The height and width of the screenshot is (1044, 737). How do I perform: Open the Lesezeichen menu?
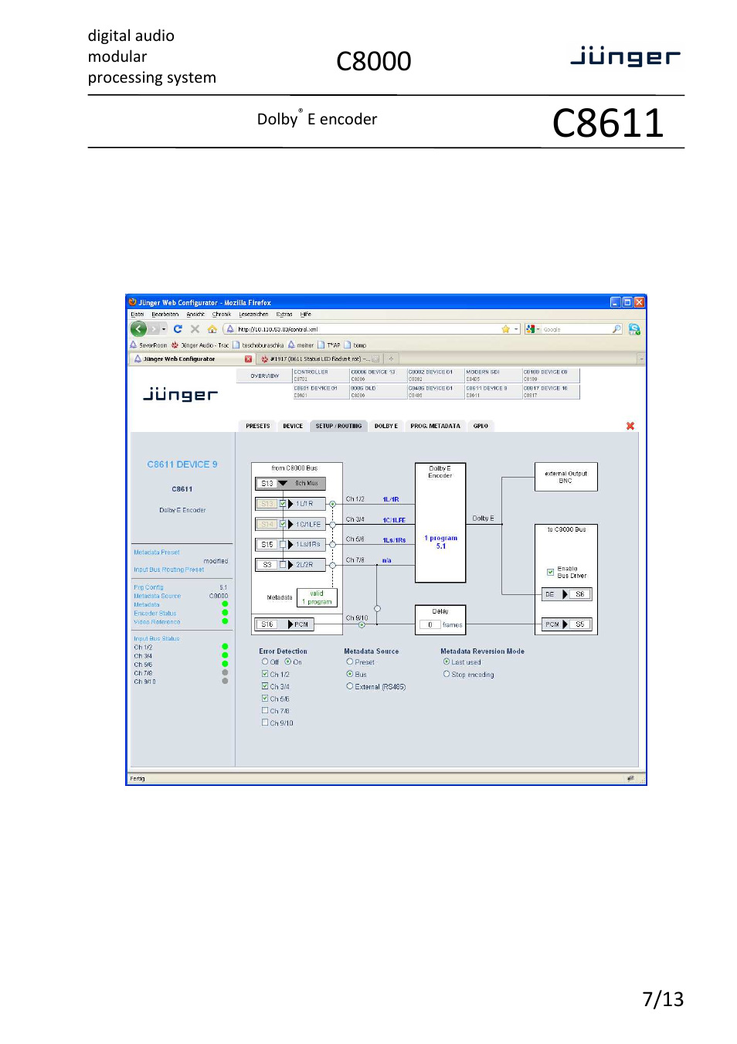click(253, 315)
